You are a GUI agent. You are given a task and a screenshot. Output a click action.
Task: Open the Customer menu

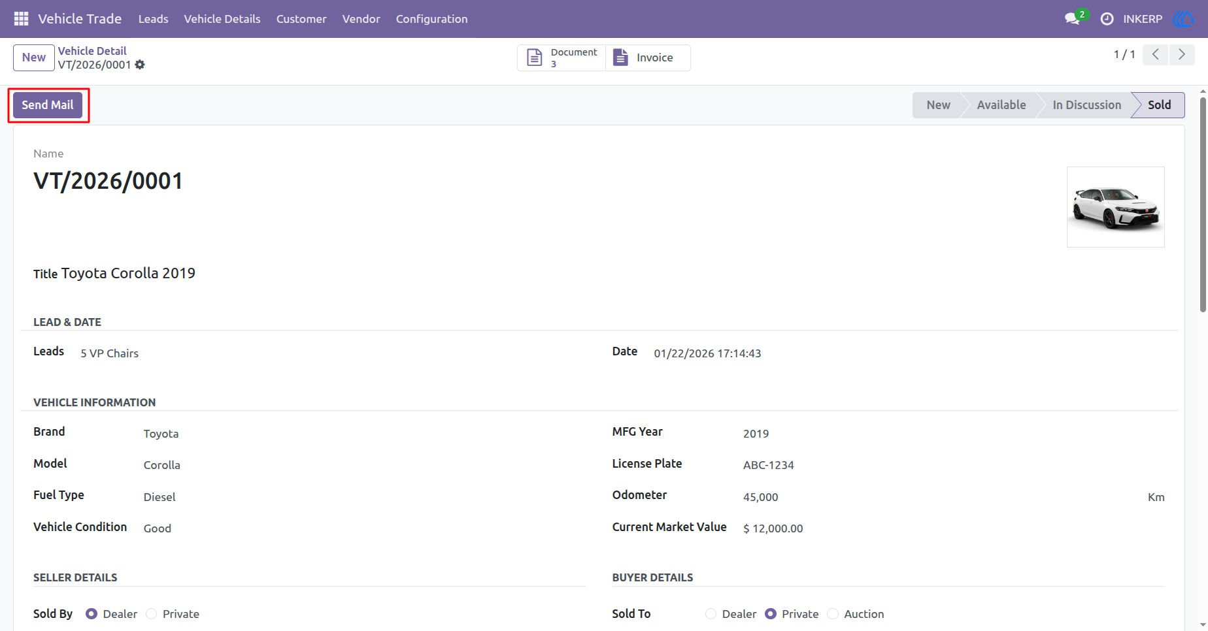coord(301,19)
